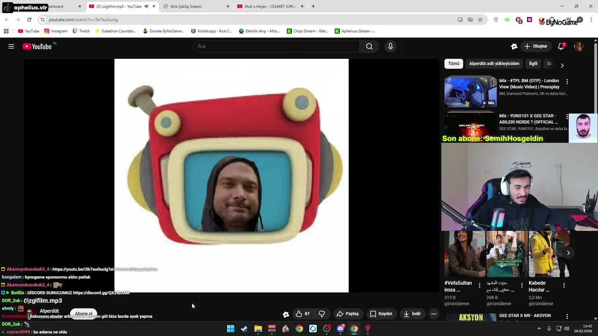Focus the YouTube Ara search field
This screenshot has width=598, height=336.
tap(276, 46)
